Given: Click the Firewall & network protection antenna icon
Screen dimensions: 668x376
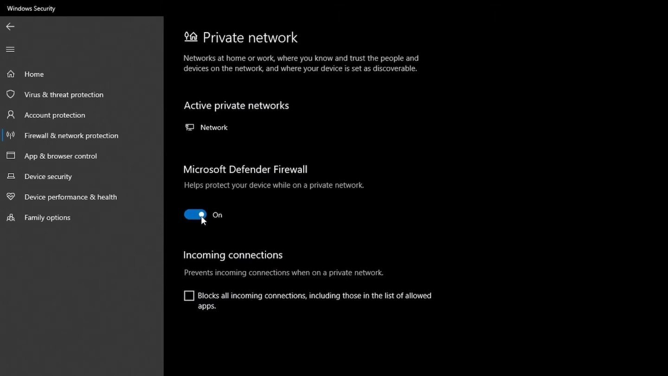Looking at the screenshot, I should [x=11, y=135].
